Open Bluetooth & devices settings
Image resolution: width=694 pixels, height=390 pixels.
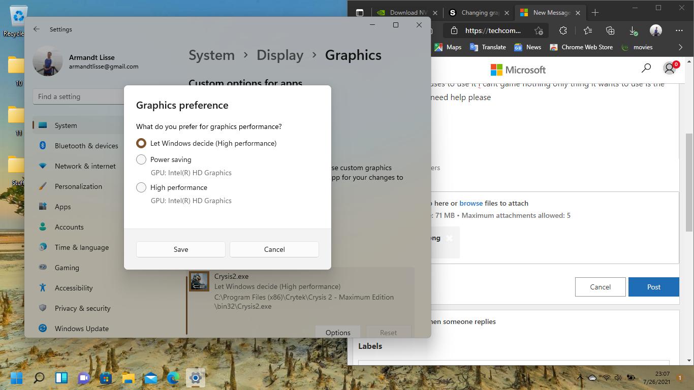tap(86, 146)
